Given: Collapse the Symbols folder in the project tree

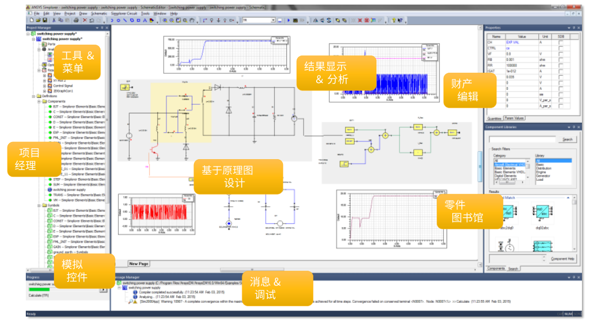Looking at the screenshot, I should coord(39,205).
